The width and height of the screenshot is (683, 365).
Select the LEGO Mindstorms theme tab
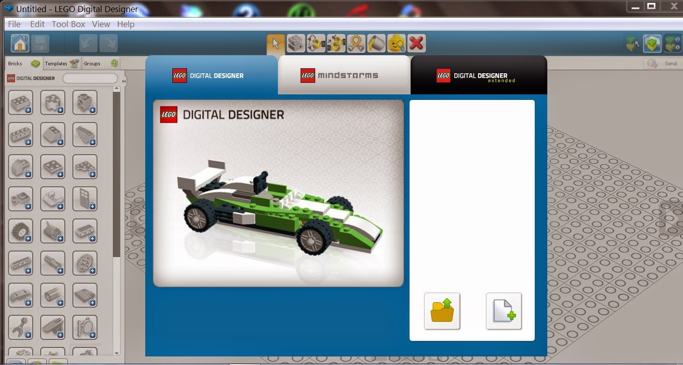tap(344, 75)
